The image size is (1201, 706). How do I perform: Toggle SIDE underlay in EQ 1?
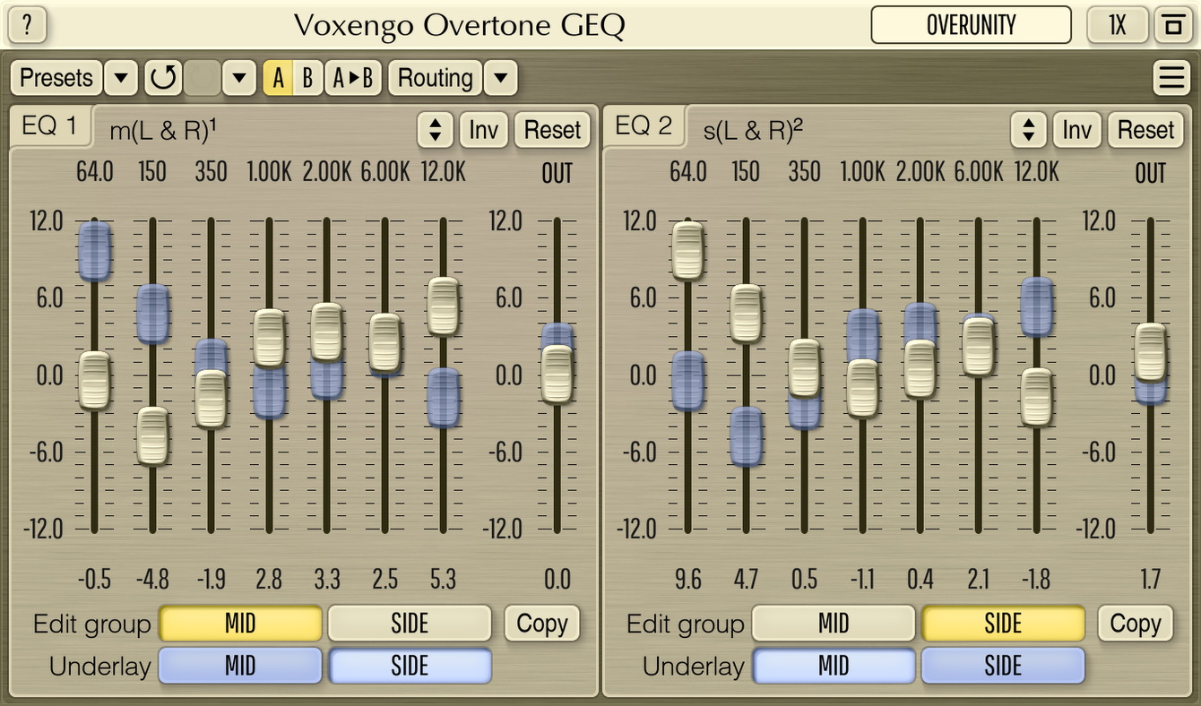tap(410, 666)
